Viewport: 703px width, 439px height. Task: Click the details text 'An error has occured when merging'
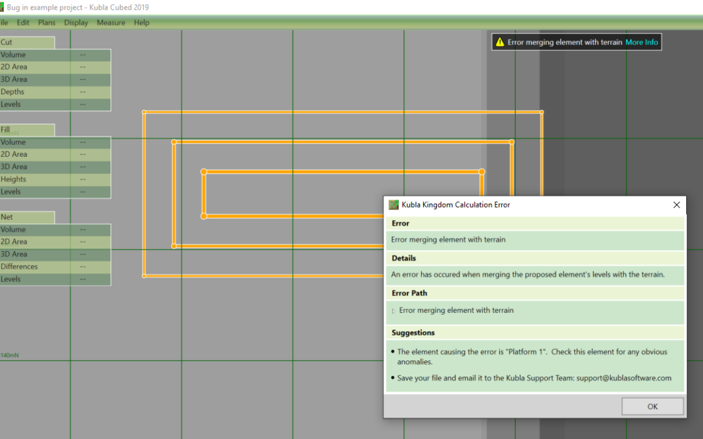pos(528,274)
